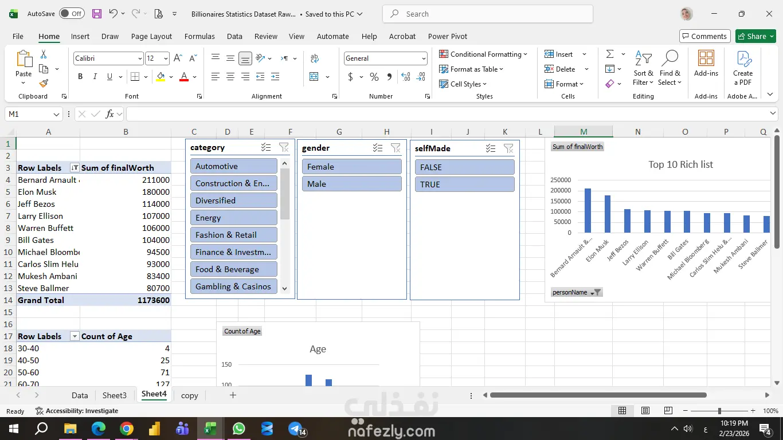
Task: Select the Energy category slicer button
Action: point(234,218)
